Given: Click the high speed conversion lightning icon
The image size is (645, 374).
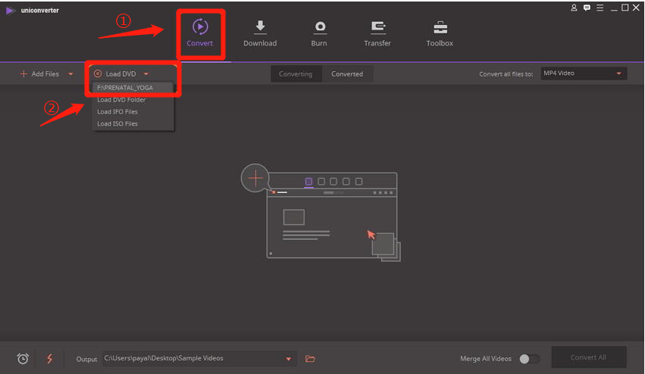Looking at the screenshot, I should pos(50,359).
